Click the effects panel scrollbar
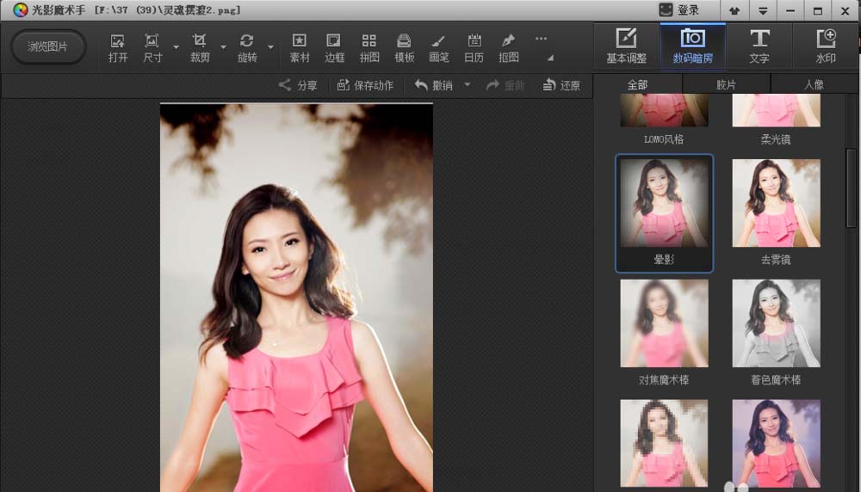The width and height of the screenshot is (861, 492). point(852,188)
